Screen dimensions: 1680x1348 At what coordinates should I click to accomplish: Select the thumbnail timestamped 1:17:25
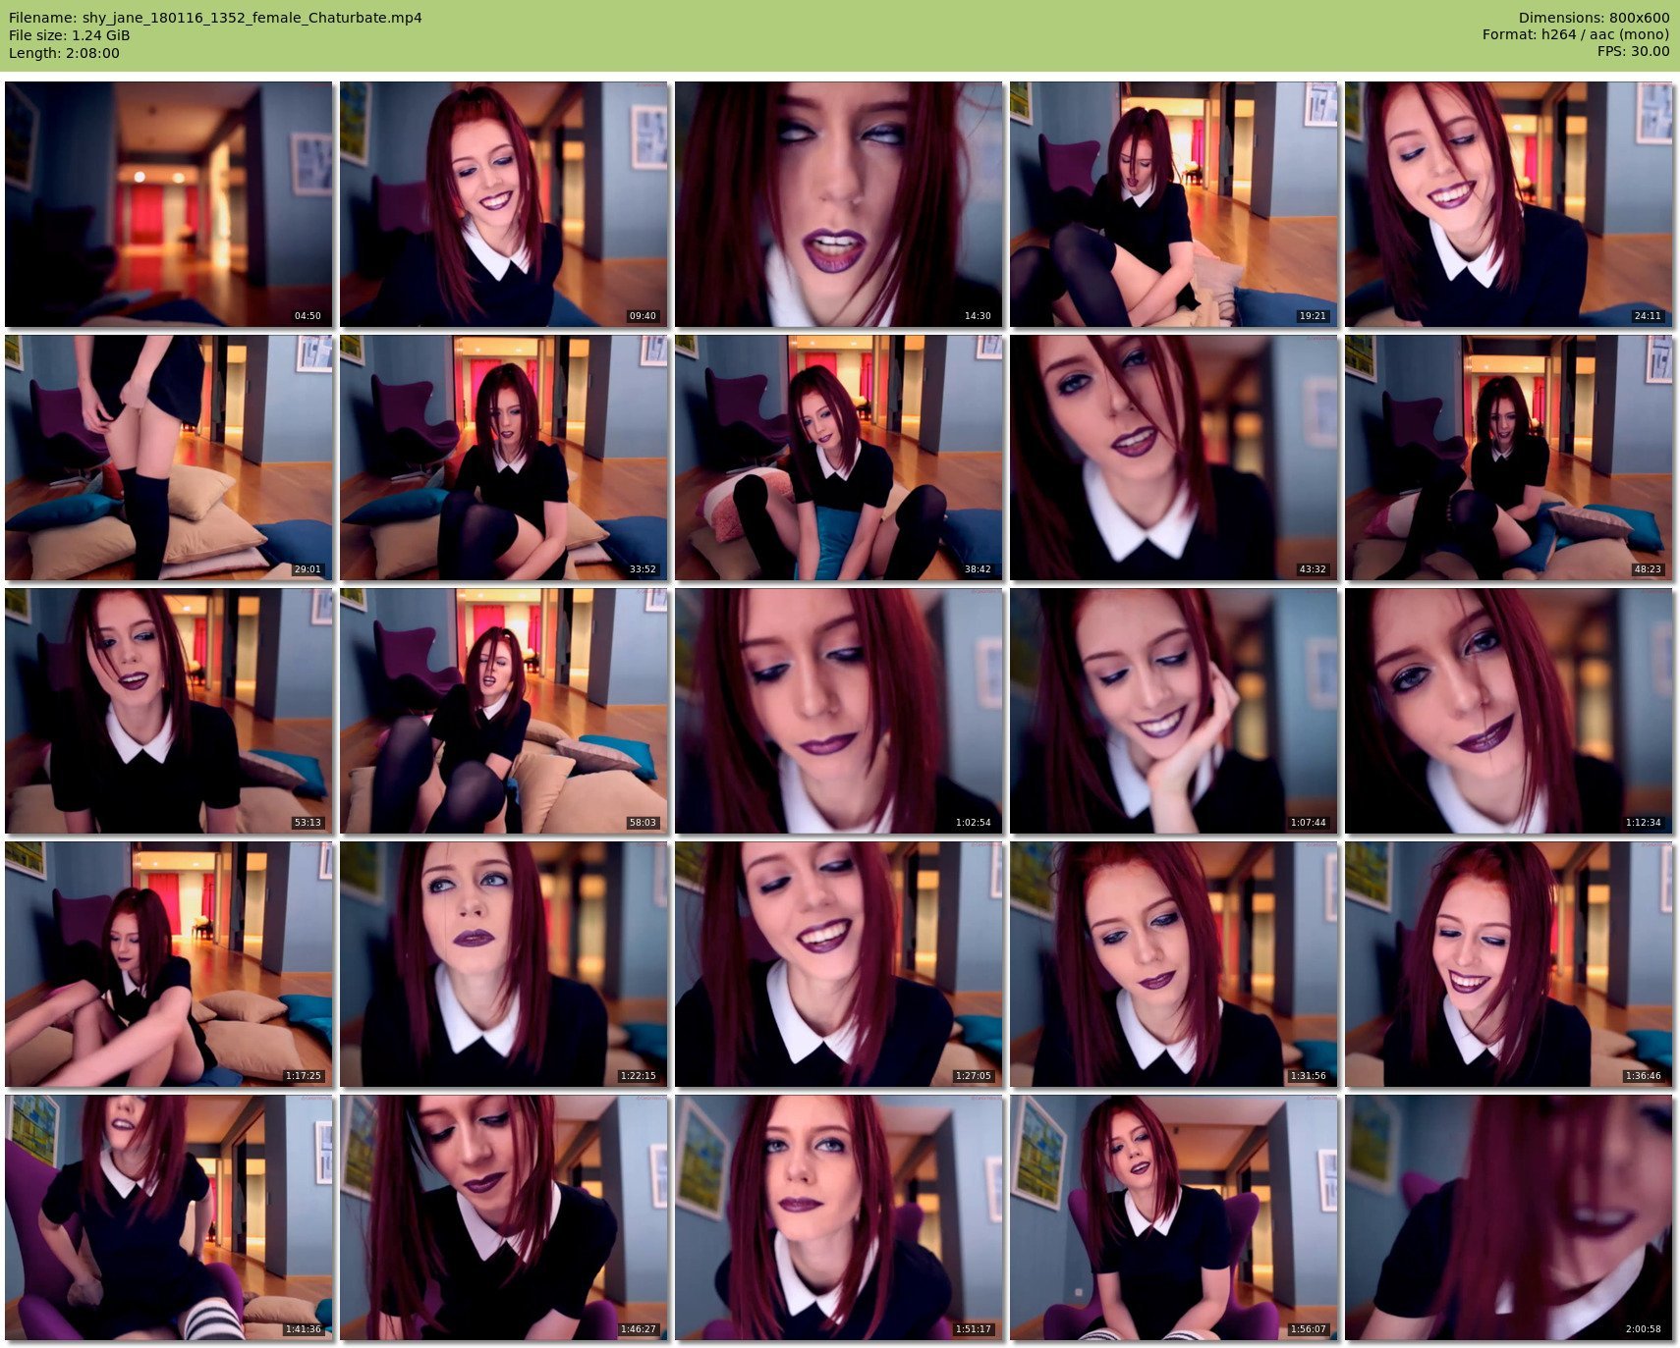169,964
